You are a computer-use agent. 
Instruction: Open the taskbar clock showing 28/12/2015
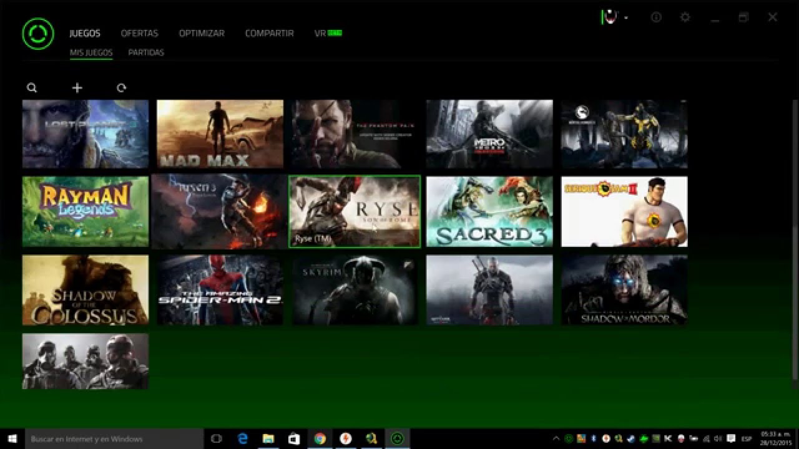[x=775, y=439]
